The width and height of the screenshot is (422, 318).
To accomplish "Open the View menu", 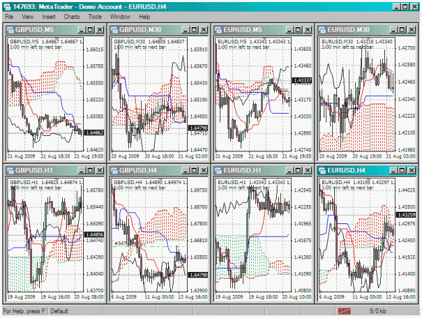I will tap(28, 17).
